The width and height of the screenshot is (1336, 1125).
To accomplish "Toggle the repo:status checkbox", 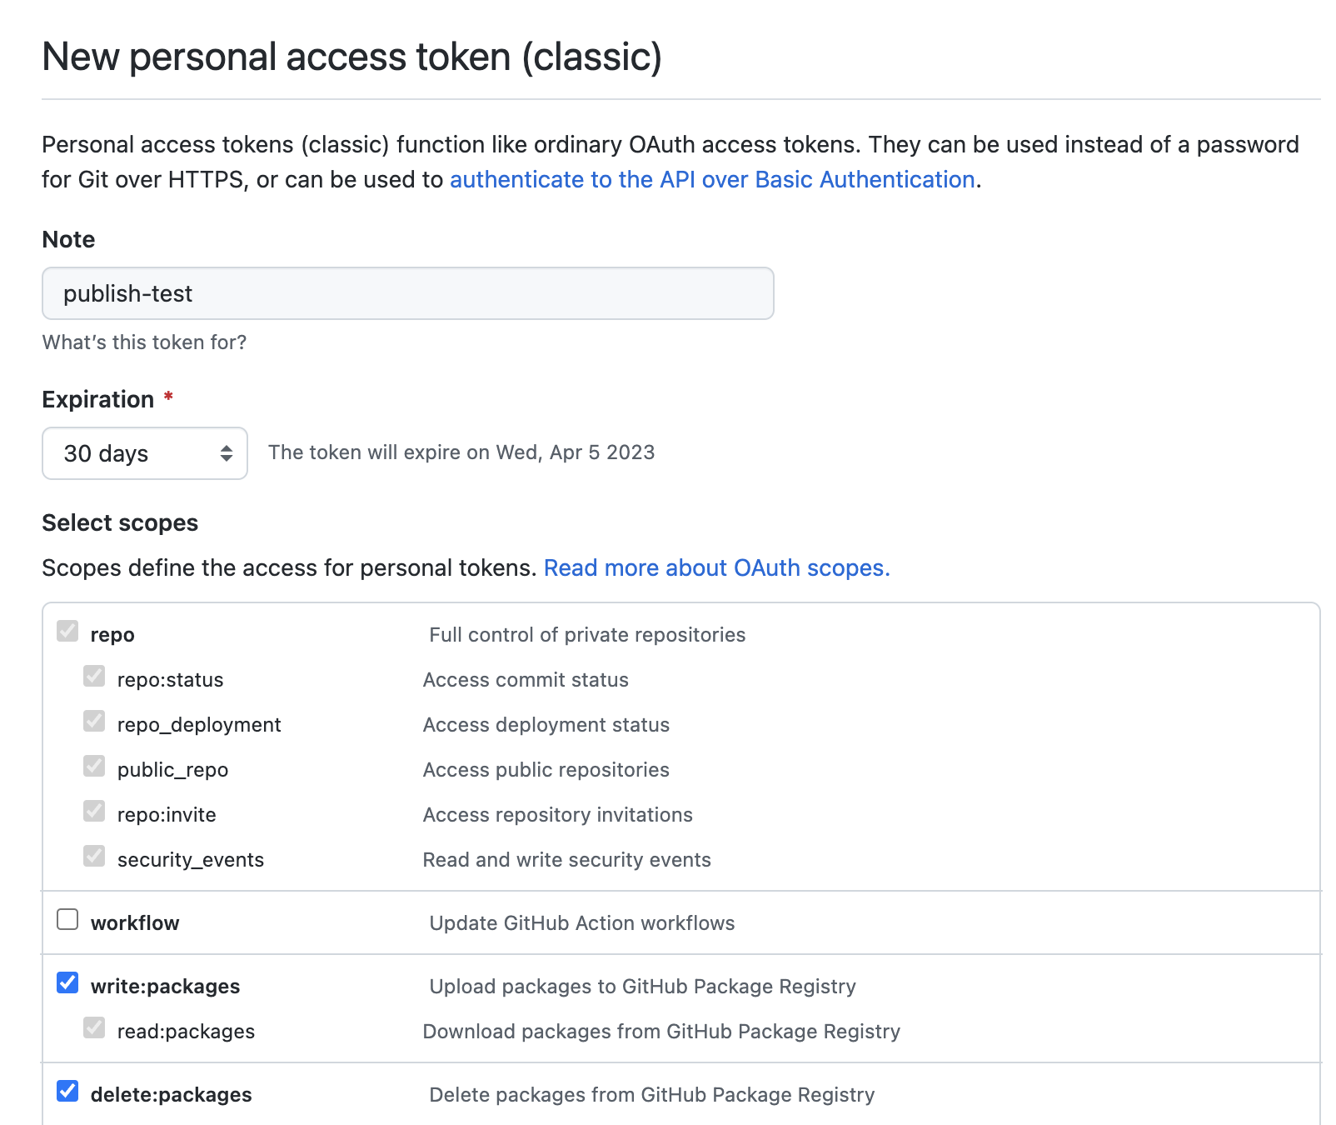I will click(94, 676).
